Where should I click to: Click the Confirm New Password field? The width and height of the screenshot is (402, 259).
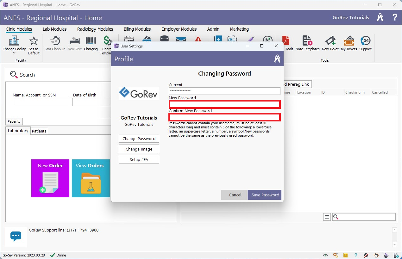click(224, 117)
